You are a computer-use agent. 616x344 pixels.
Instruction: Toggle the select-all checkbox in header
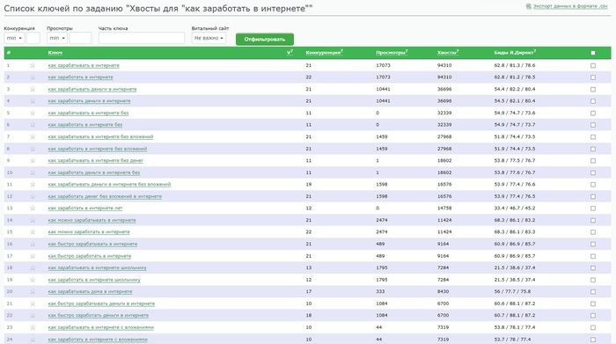[x=593, y=53]
